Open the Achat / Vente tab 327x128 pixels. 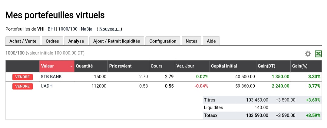pos(23,41)
